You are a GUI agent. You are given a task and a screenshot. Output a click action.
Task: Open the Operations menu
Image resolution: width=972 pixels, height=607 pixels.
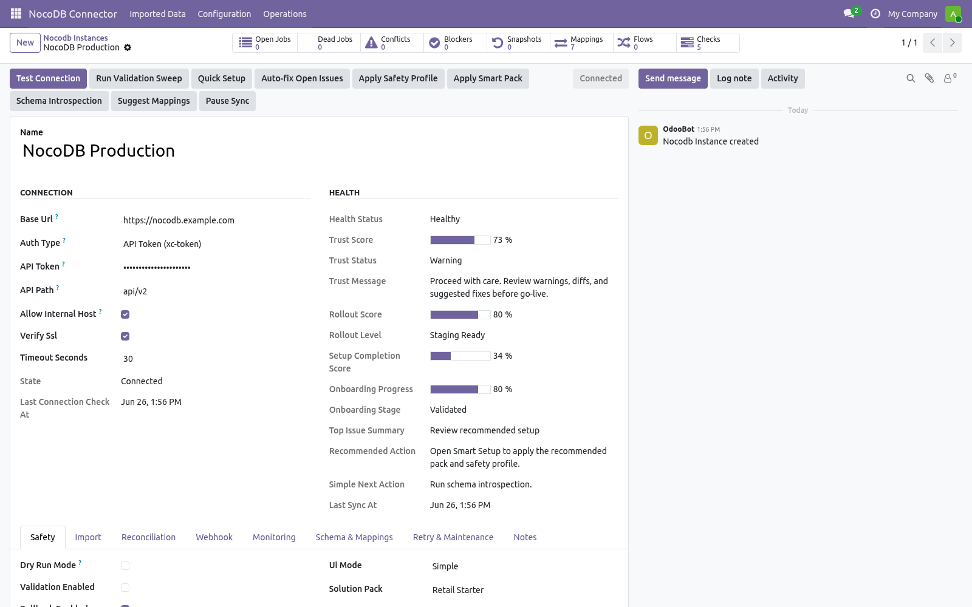284,13
